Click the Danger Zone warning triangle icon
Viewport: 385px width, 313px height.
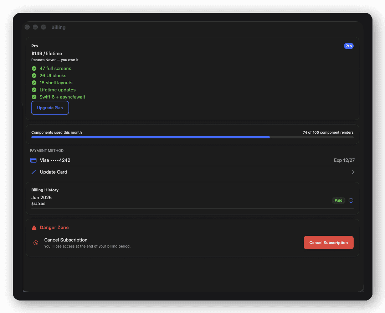click(34, 228)
